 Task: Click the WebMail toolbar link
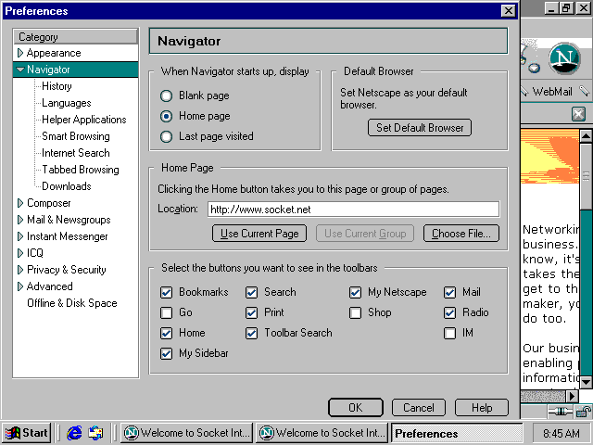tap(552, 92)
